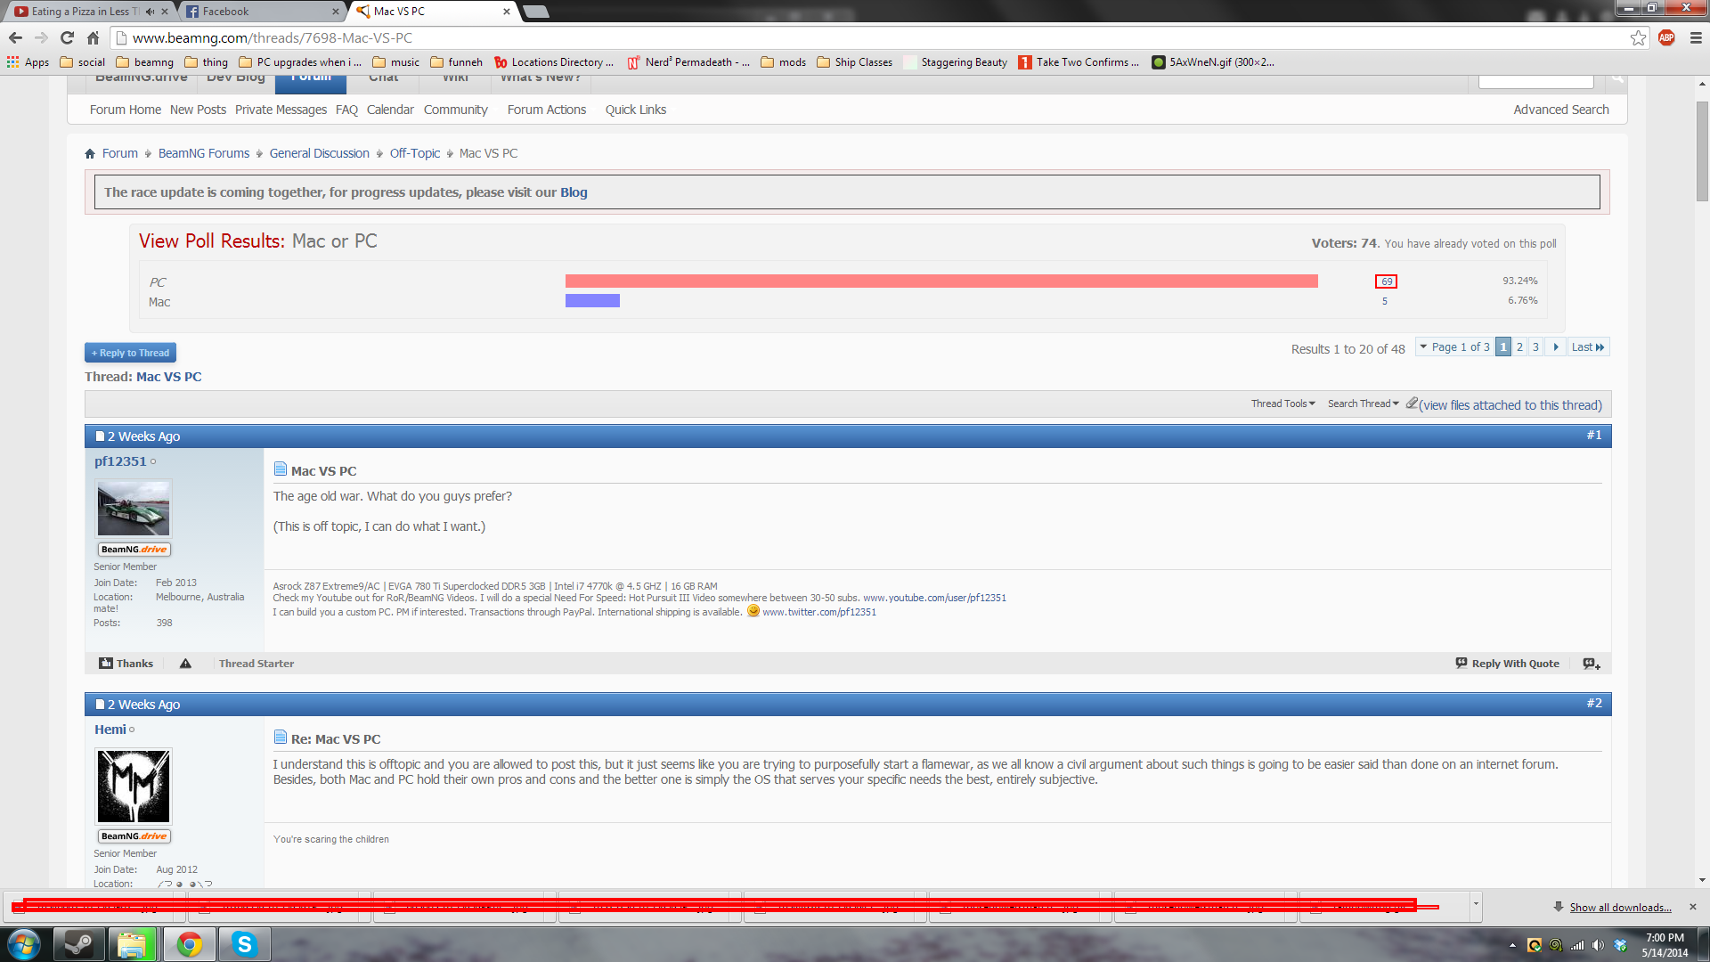This screenshot has width=1710, height=962.
Task: Open Windows Explorer from the taskbar
Action: click(x=132, y=944)
